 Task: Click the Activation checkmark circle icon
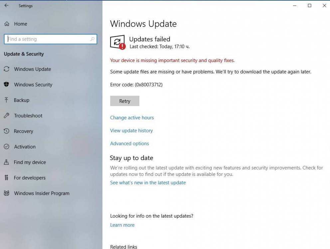click(x=7, y=146)
